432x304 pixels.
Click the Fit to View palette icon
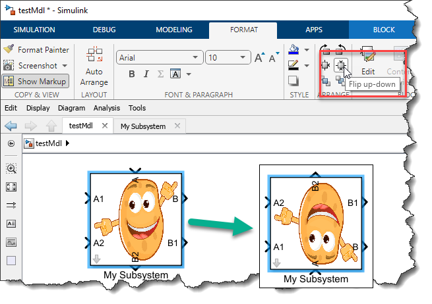(x=11, y=187)
